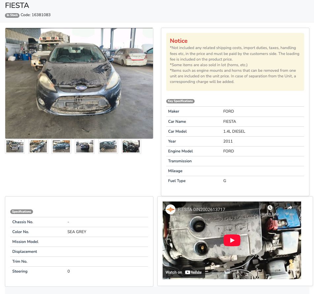Open video title FIESTA 0IN2002613717

click(202, 209)
